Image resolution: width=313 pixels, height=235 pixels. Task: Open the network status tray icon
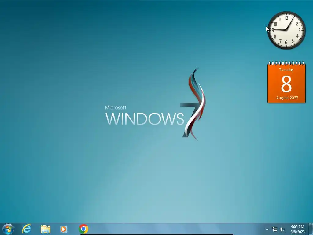point(275,229)
